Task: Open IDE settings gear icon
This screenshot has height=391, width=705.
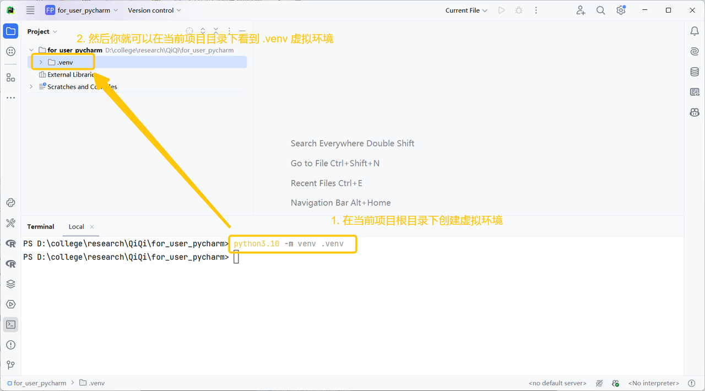Action: tap(621, 10)
